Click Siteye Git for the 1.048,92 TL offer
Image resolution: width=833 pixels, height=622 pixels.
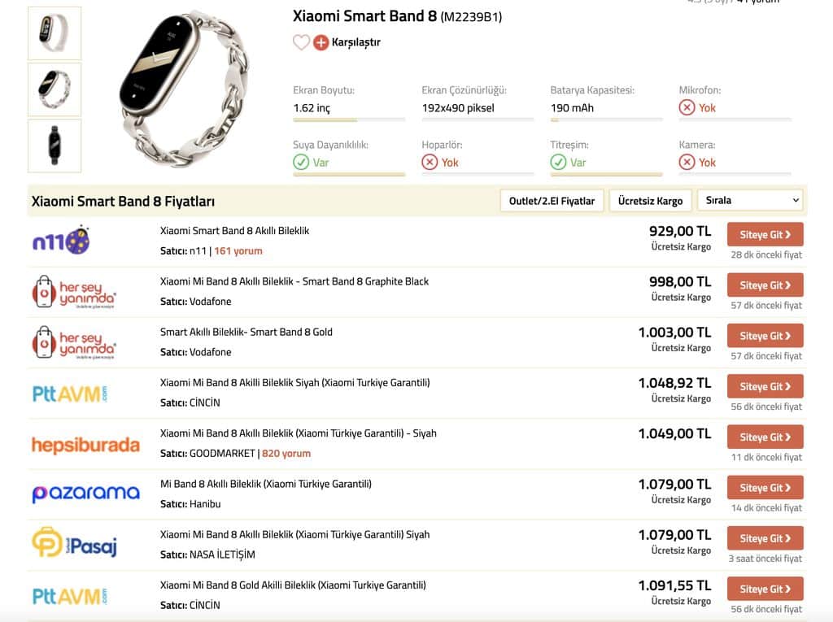tap(765, 386)
